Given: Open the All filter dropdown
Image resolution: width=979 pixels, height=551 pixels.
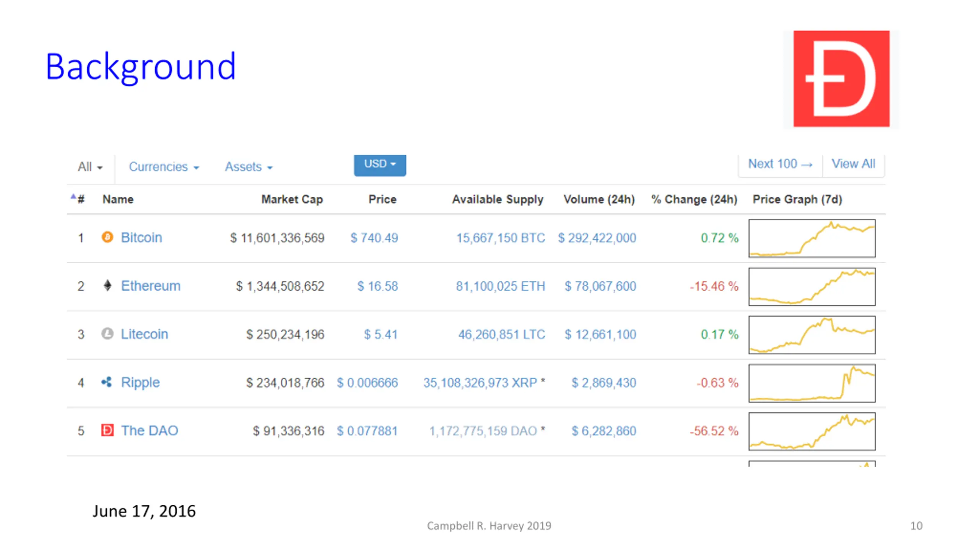Looking at the screenshot, I should [90, 167].
